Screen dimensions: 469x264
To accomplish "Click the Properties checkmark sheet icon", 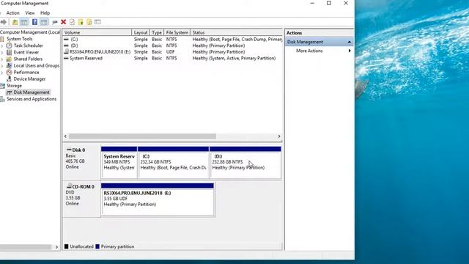I will click(72, 22).
